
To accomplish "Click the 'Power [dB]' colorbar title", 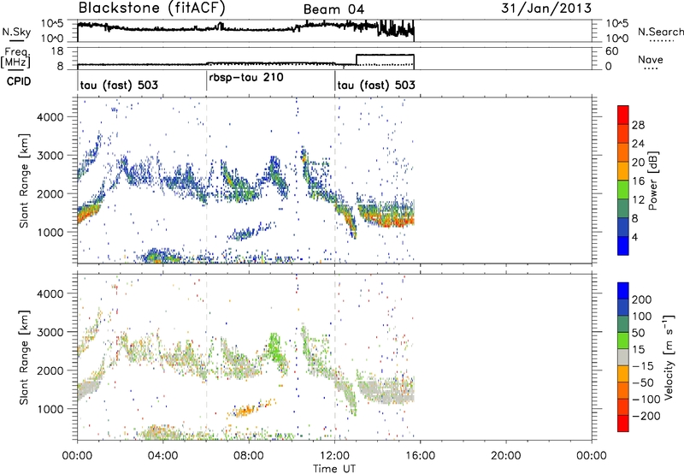I will 652,181.
